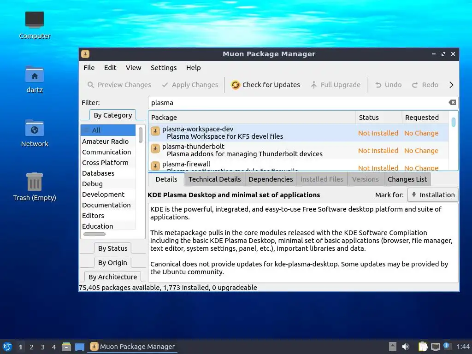Open the dartz home folder icon
The height and width of the screenshot is (354, 472).
35,79
